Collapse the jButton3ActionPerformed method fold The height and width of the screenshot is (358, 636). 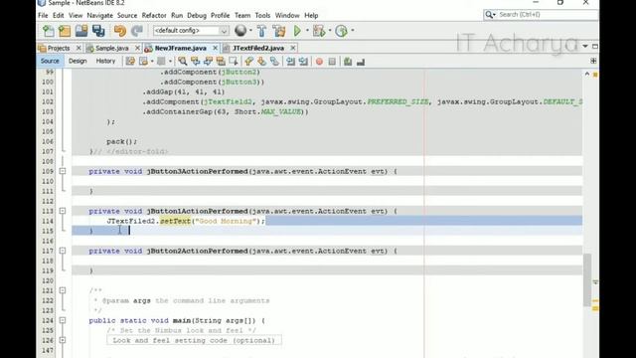63,171
